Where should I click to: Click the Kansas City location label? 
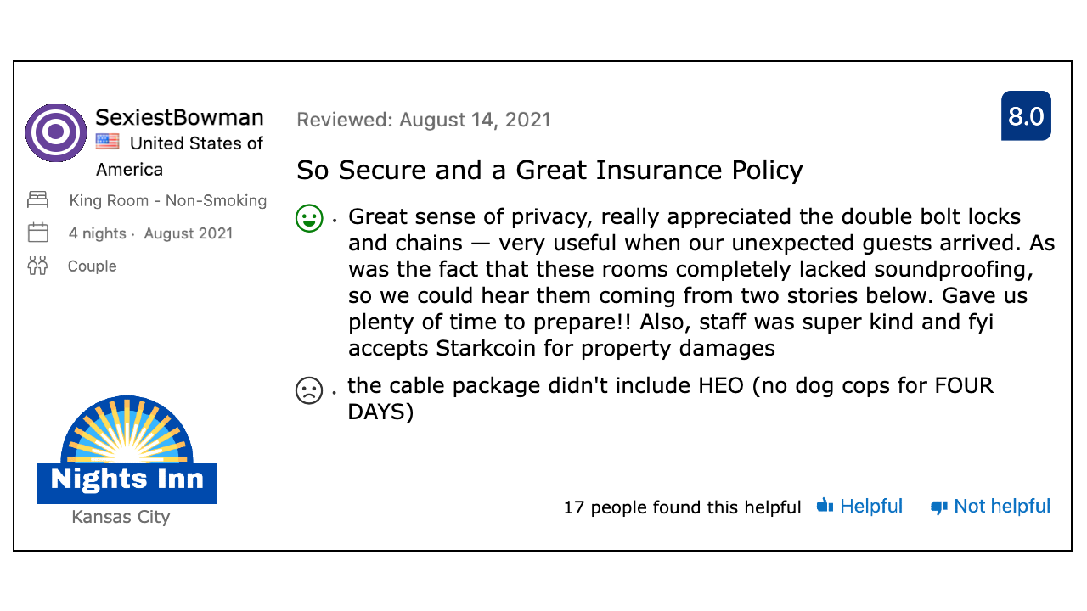pos(121,517)
